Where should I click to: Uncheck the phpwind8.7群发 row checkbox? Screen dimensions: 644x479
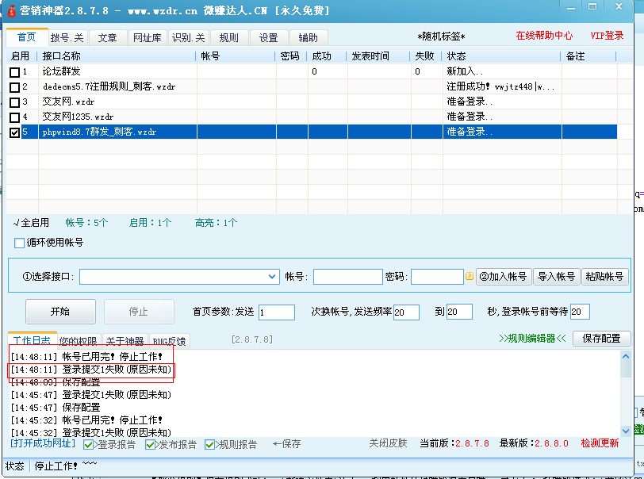pos(14,133)
